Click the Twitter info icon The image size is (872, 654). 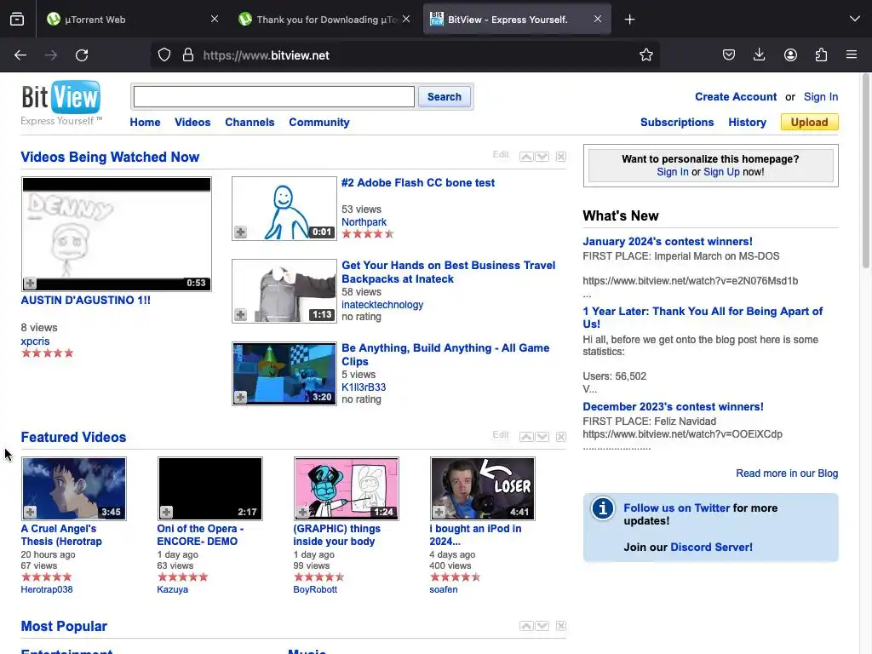pos(602,508)
